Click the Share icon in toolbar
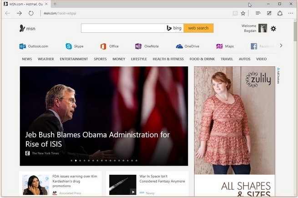 tap(280, 13)
